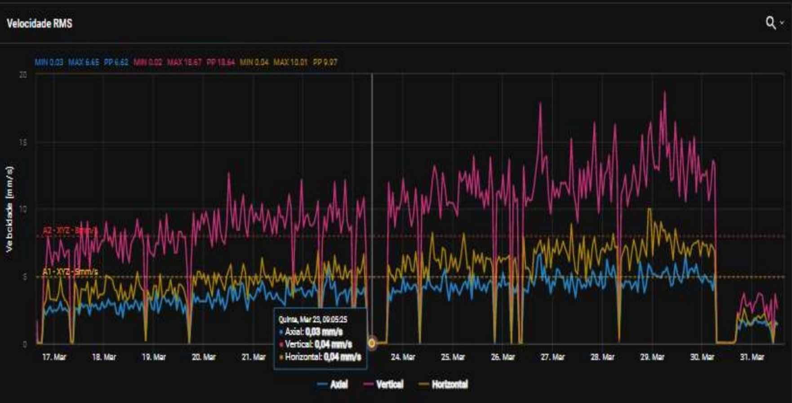Click the y-axis value '15'
The image size is (792, 403).
point(23,143)
